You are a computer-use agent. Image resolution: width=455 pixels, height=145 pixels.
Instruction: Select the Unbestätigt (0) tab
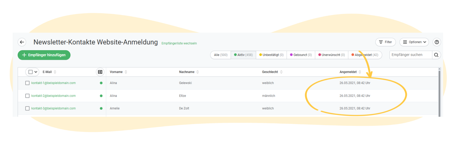271,55
